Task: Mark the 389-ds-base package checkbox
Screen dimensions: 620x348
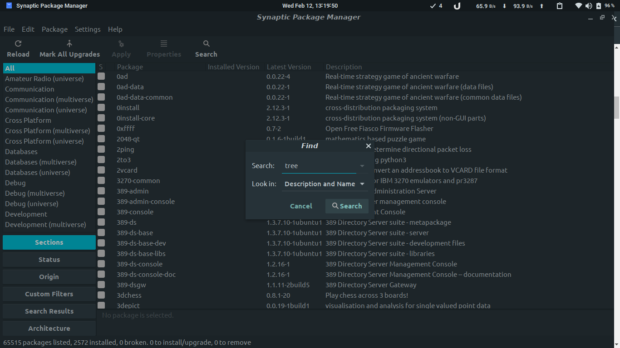Action: pyautogui.click(x=101, y=233)
